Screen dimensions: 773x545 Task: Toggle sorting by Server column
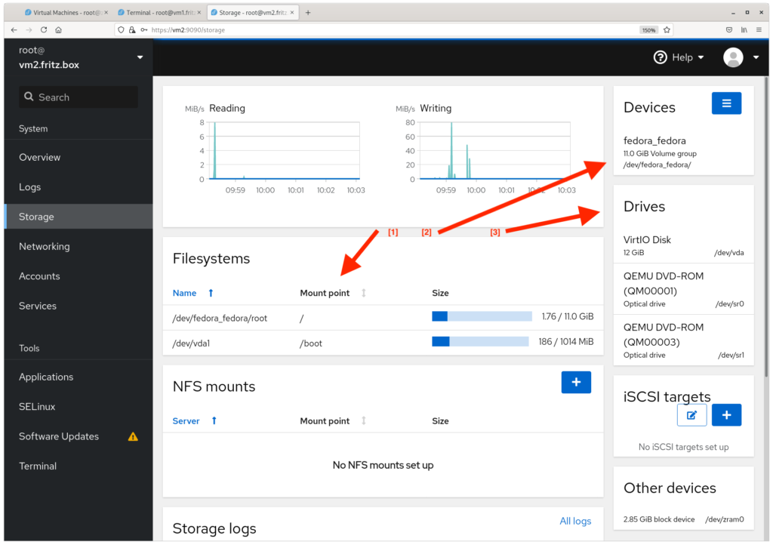[186, 420]
